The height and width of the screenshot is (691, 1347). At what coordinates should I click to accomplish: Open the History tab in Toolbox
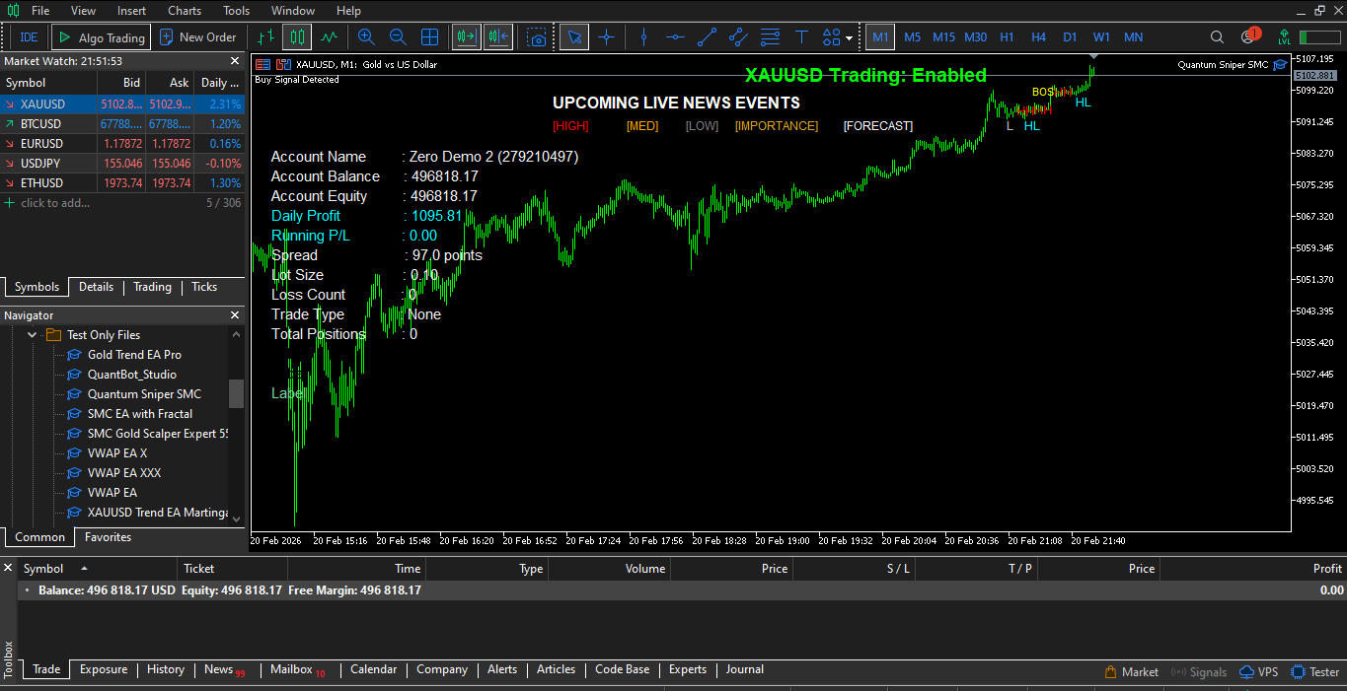click(x=166, y=669)
